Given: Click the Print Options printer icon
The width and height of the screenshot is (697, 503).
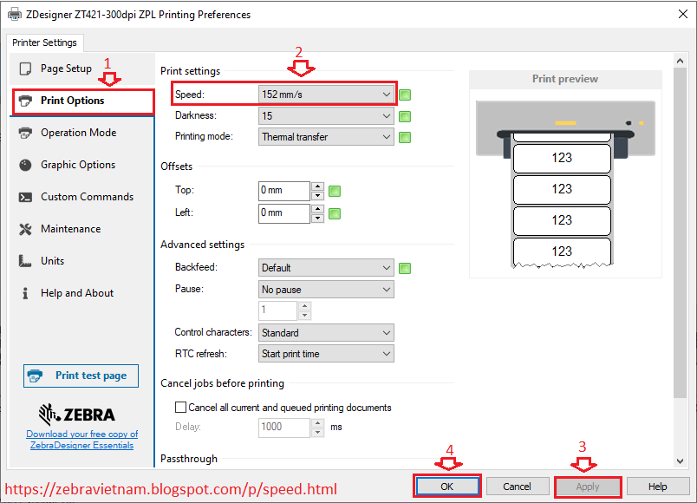Looking at the screenshot, I should pos(25,101).
